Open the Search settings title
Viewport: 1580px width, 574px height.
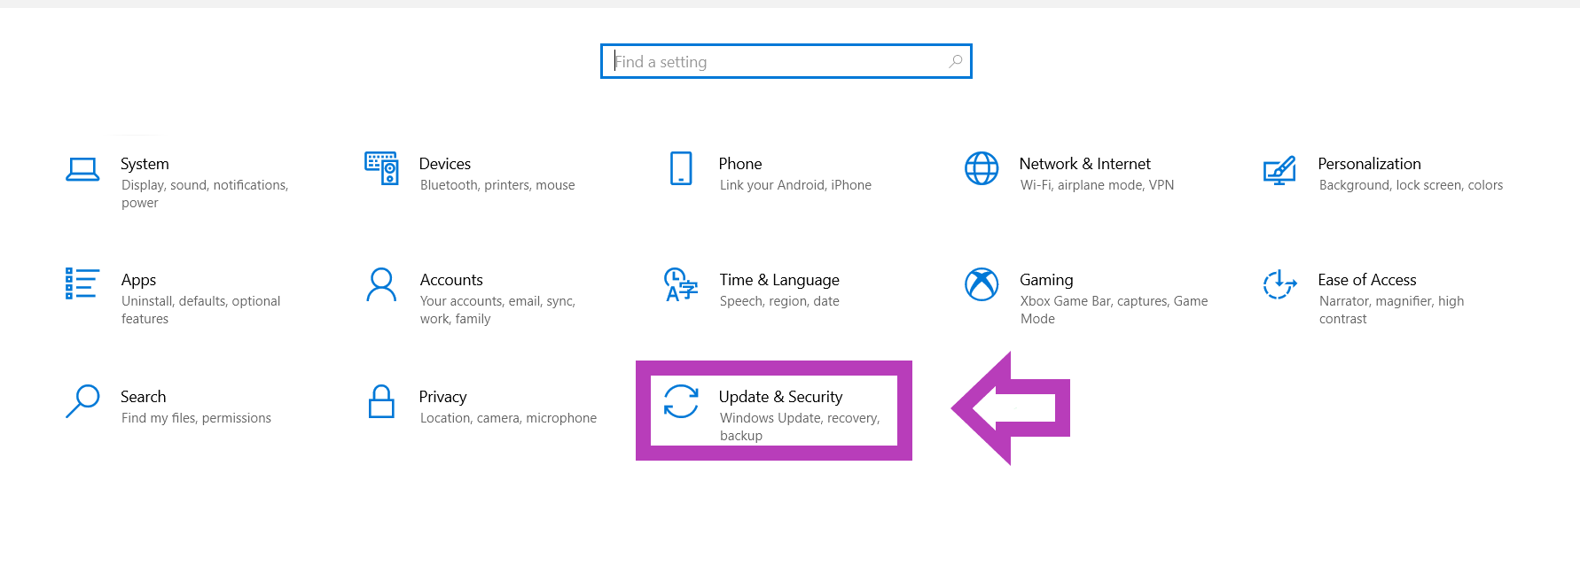click(x=144, y=397)
